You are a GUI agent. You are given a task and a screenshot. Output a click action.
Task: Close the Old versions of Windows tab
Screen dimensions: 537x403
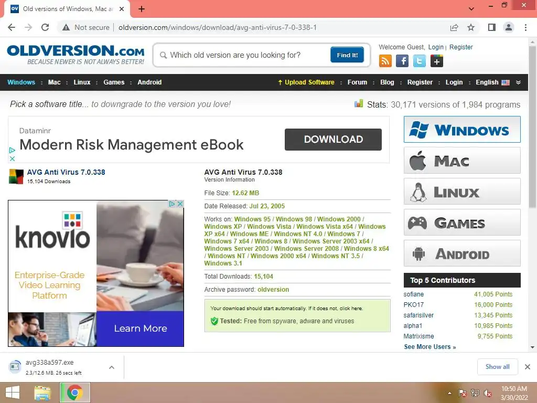[122, 9]
